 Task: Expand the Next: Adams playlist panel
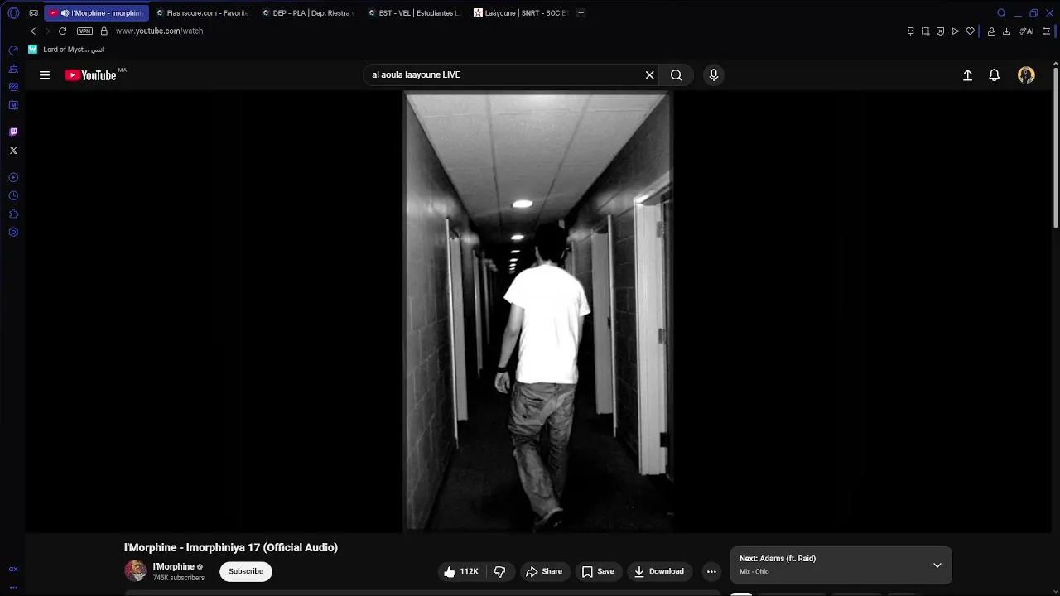pyautogui.click(x=937, y=565)
